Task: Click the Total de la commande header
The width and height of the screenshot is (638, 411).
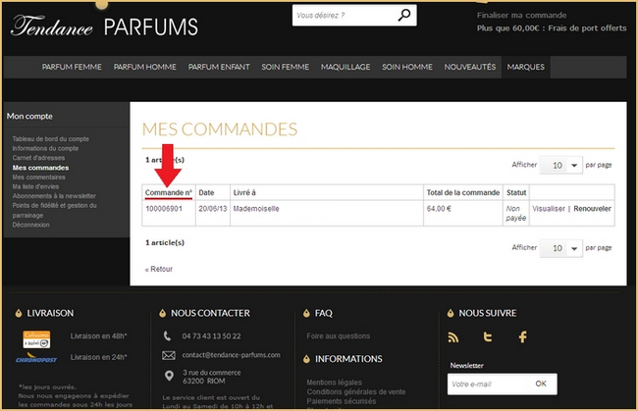Action: coord(463,192)
